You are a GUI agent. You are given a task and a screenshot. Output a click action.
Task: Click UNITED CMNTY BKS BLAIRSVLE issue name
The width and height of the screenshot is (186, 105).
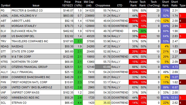pyautogui.click(x=32, y=87)
